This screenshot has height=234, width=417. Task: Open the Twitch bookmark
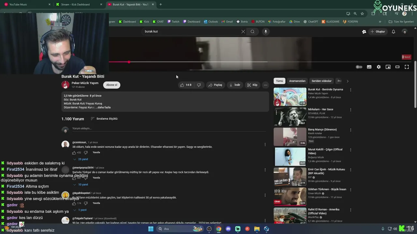(x=173, y=22)
